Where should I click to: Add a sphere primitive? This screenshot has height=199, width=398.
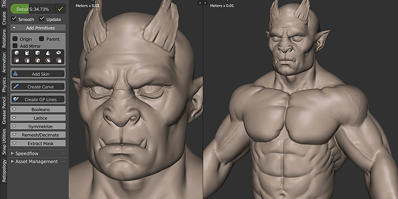click(17, 53)
